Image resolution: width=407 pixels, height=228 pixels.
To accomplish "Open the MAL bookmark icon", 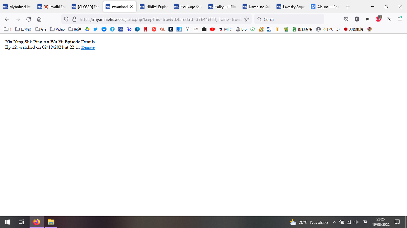I will tap(121, 29).
